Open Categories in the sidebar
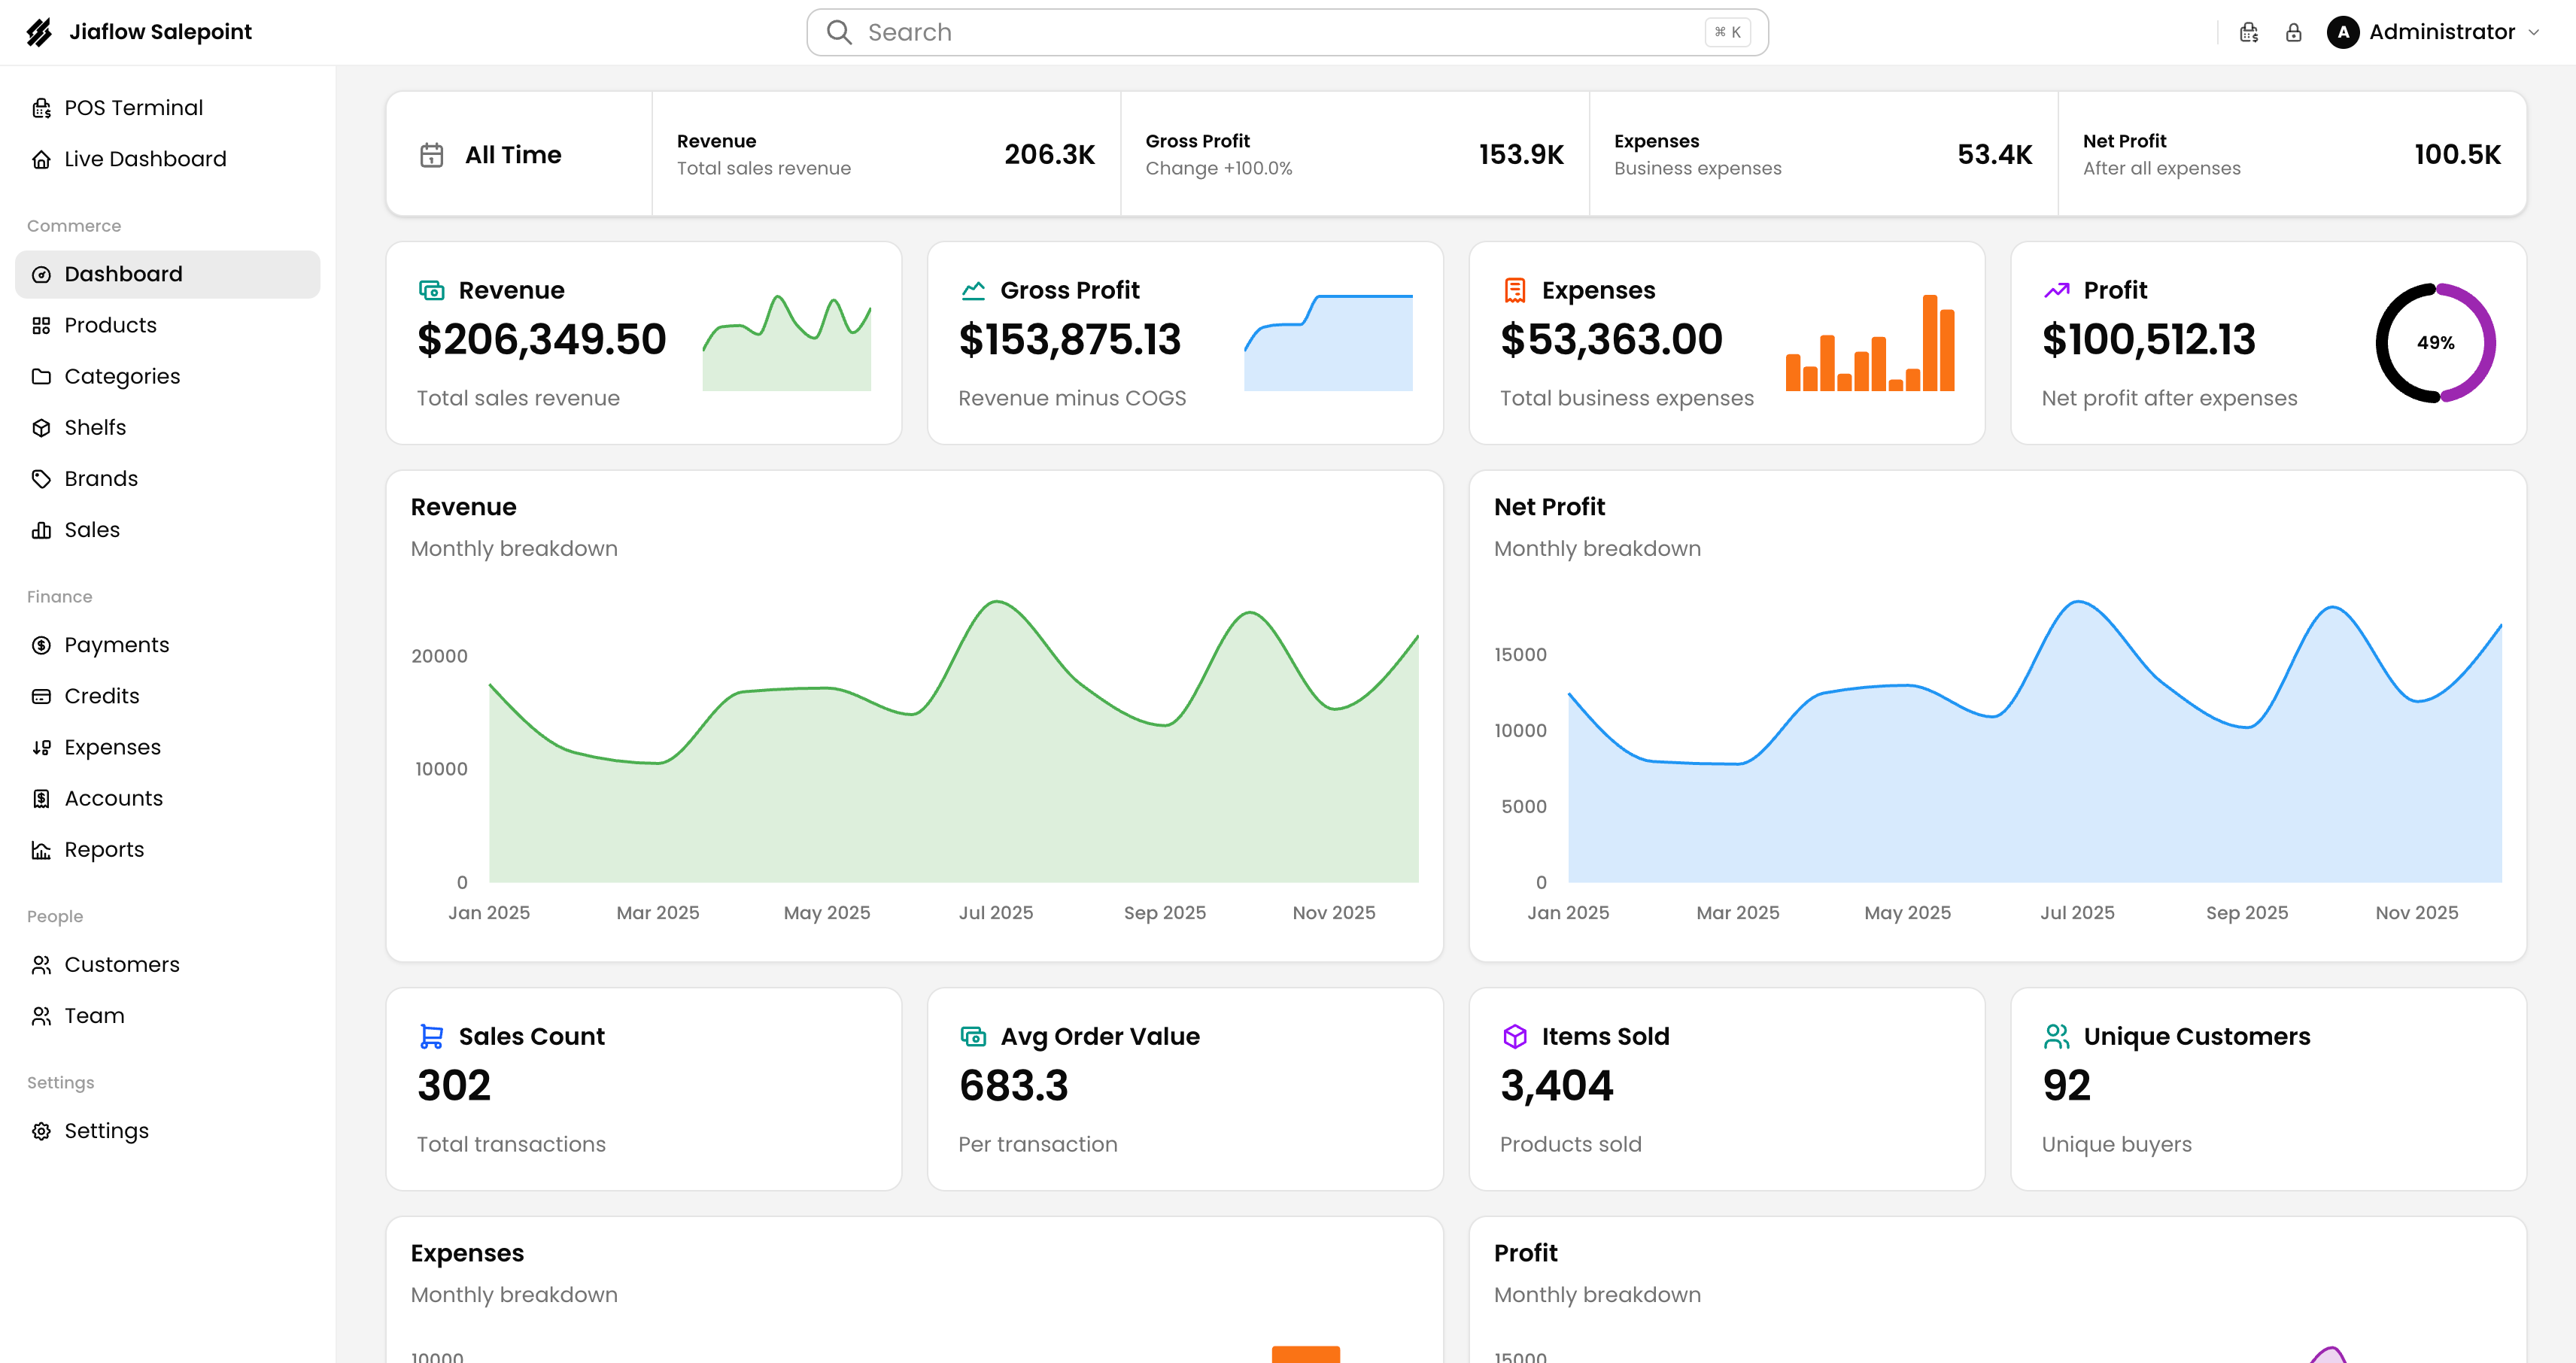2576x1363 pixels. 167,376
